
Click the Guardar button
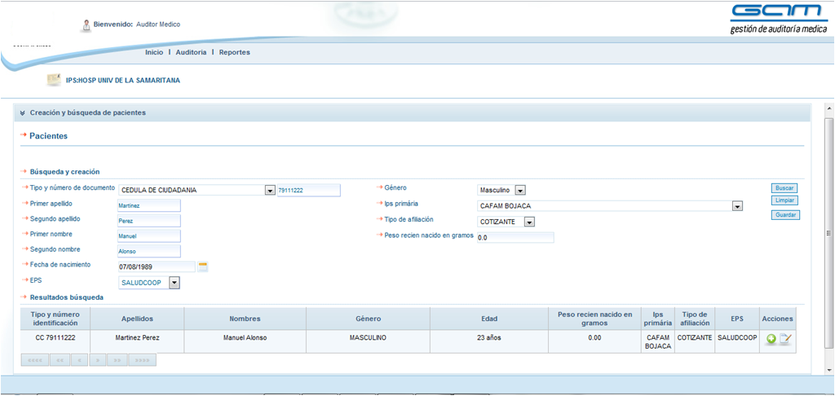[785, 215]
